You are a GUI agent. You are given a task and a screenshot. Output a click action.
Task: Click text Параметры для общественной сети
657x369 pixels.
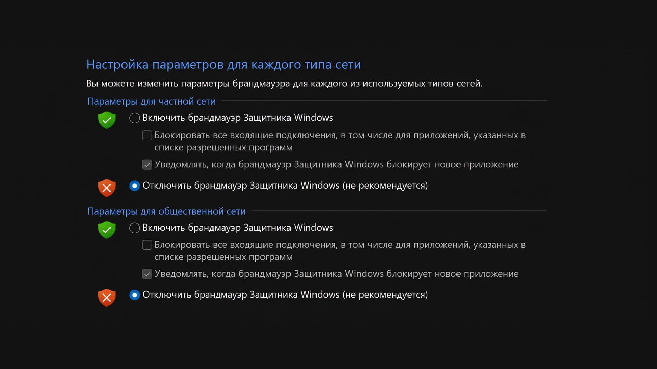pyautogui.click(x=166, y=211)
